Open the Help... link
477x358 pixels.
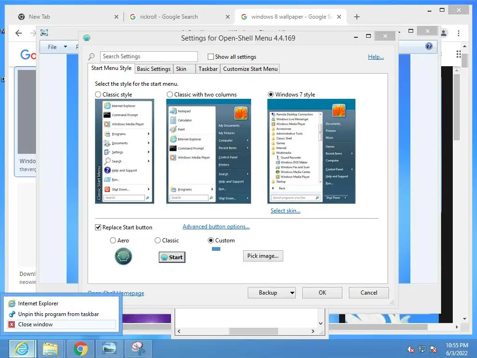[x=376, y=56]
